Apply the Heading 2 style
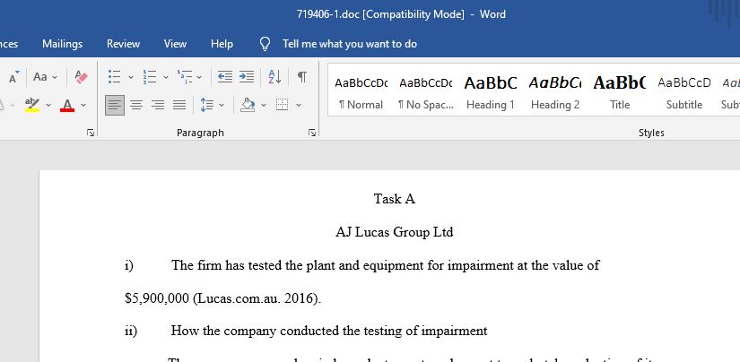740x362 pixels. 555,91
